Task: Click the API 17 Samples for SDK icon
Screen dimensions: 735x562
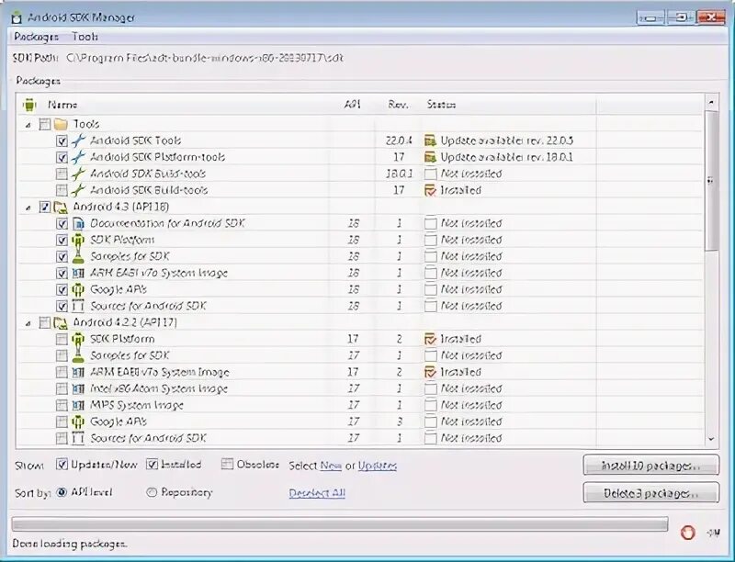Action: (x=78, y=355)
